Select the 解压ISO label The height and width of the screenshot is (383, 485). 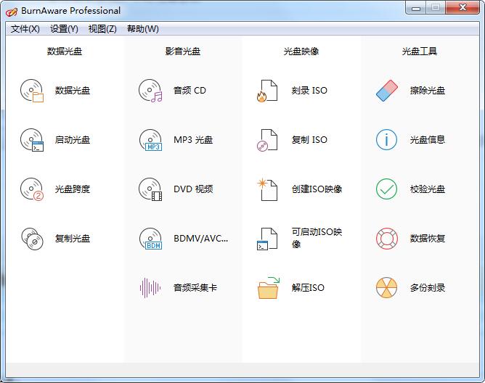308,288
